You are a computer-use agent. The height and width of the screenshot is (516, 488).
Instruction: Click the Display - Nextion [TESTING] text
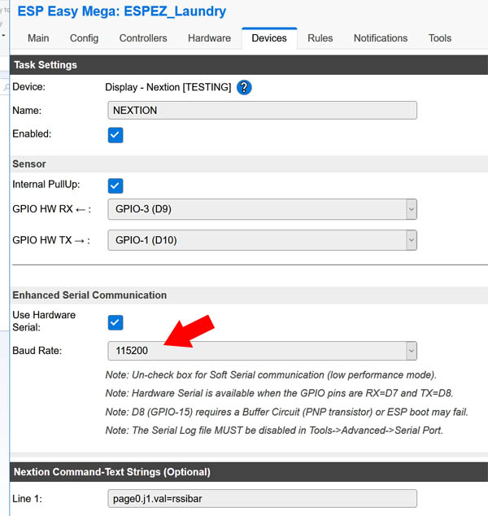(x=168, y=87)
